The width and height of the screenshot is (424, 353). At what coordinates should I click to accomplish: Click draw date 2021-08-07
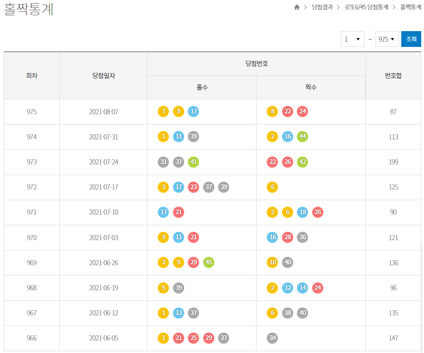click(x=103, y=112)
